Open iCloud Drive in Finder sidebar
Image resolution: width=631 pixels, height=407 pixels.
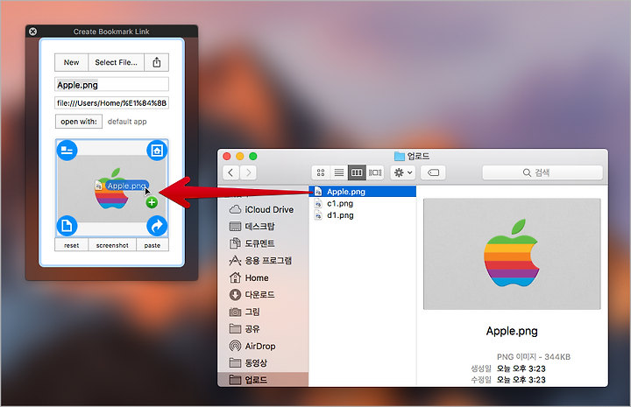263,210
